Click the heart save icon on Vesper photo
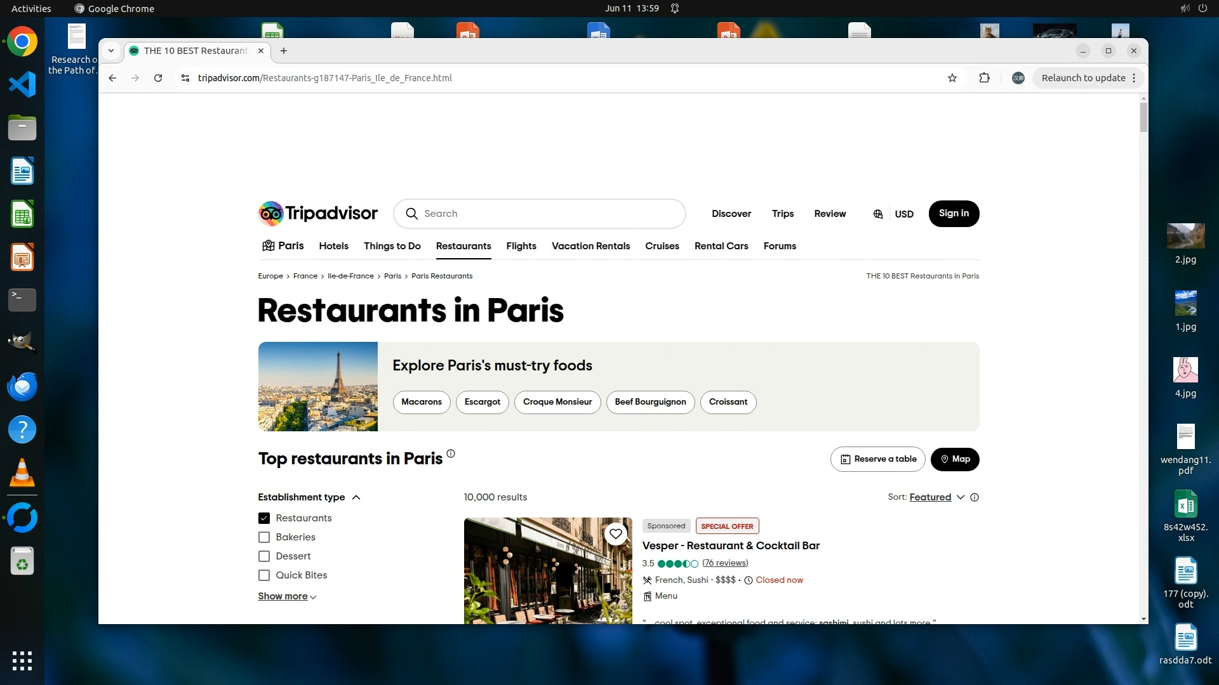The width and height of the screenshot is (1219, 685). coord(615,534)
